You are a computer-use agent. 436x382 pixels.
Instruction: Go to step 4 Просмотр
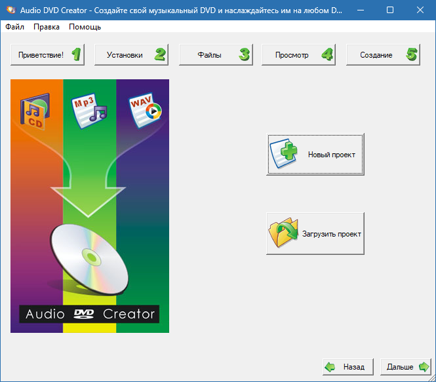298,55
